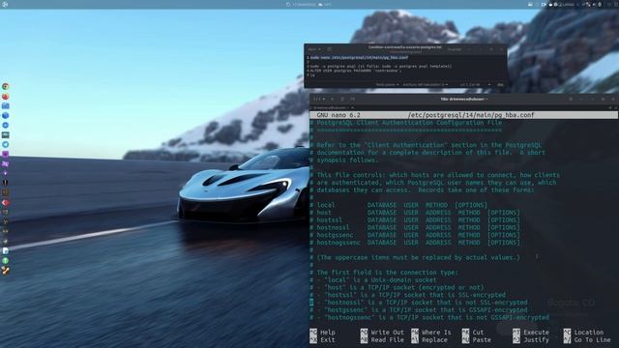Click Cut in nano footer
619x348 pixels.
click(x=473, y=333)
